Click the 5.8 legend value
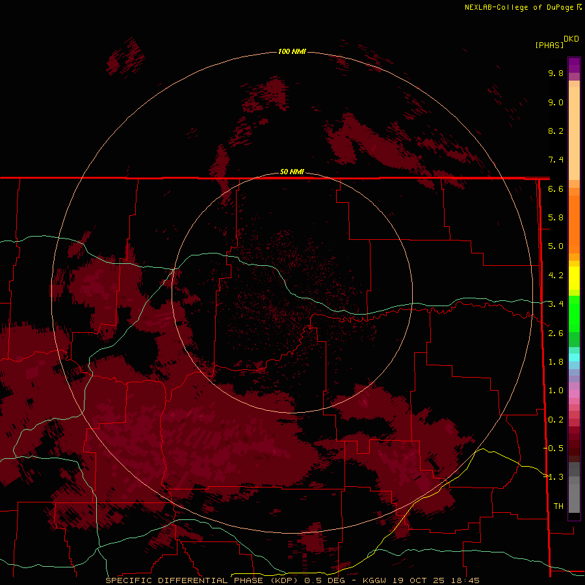The image size is (585, 585). tap(556, 218)
